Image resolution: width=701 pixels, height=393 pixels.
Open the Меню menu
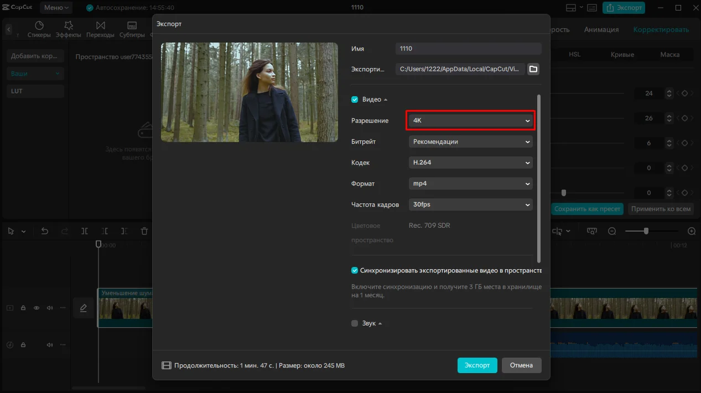[57, 8]
